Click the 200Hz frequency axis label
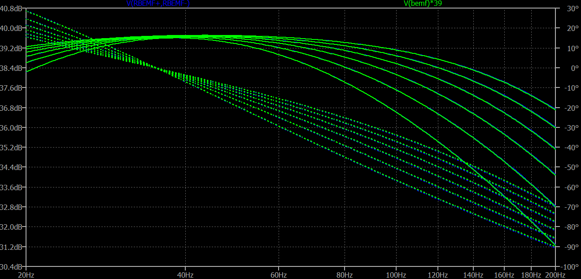581x279 pixels. 555,275
